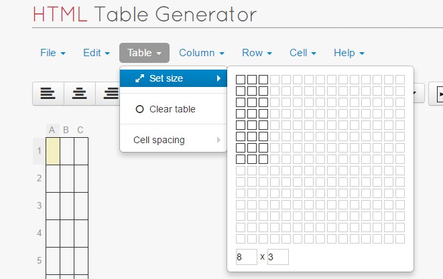The height and width of the screenshot is (279, 443).
Task: Click the highlighted cell A1
Action: pyautogui.click(x=52, y=151)
